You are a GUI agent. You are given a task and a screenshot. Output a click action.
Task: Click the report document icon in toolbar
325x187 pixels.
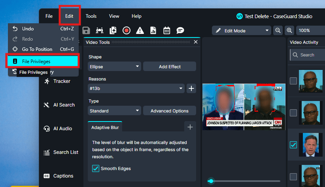153,30
